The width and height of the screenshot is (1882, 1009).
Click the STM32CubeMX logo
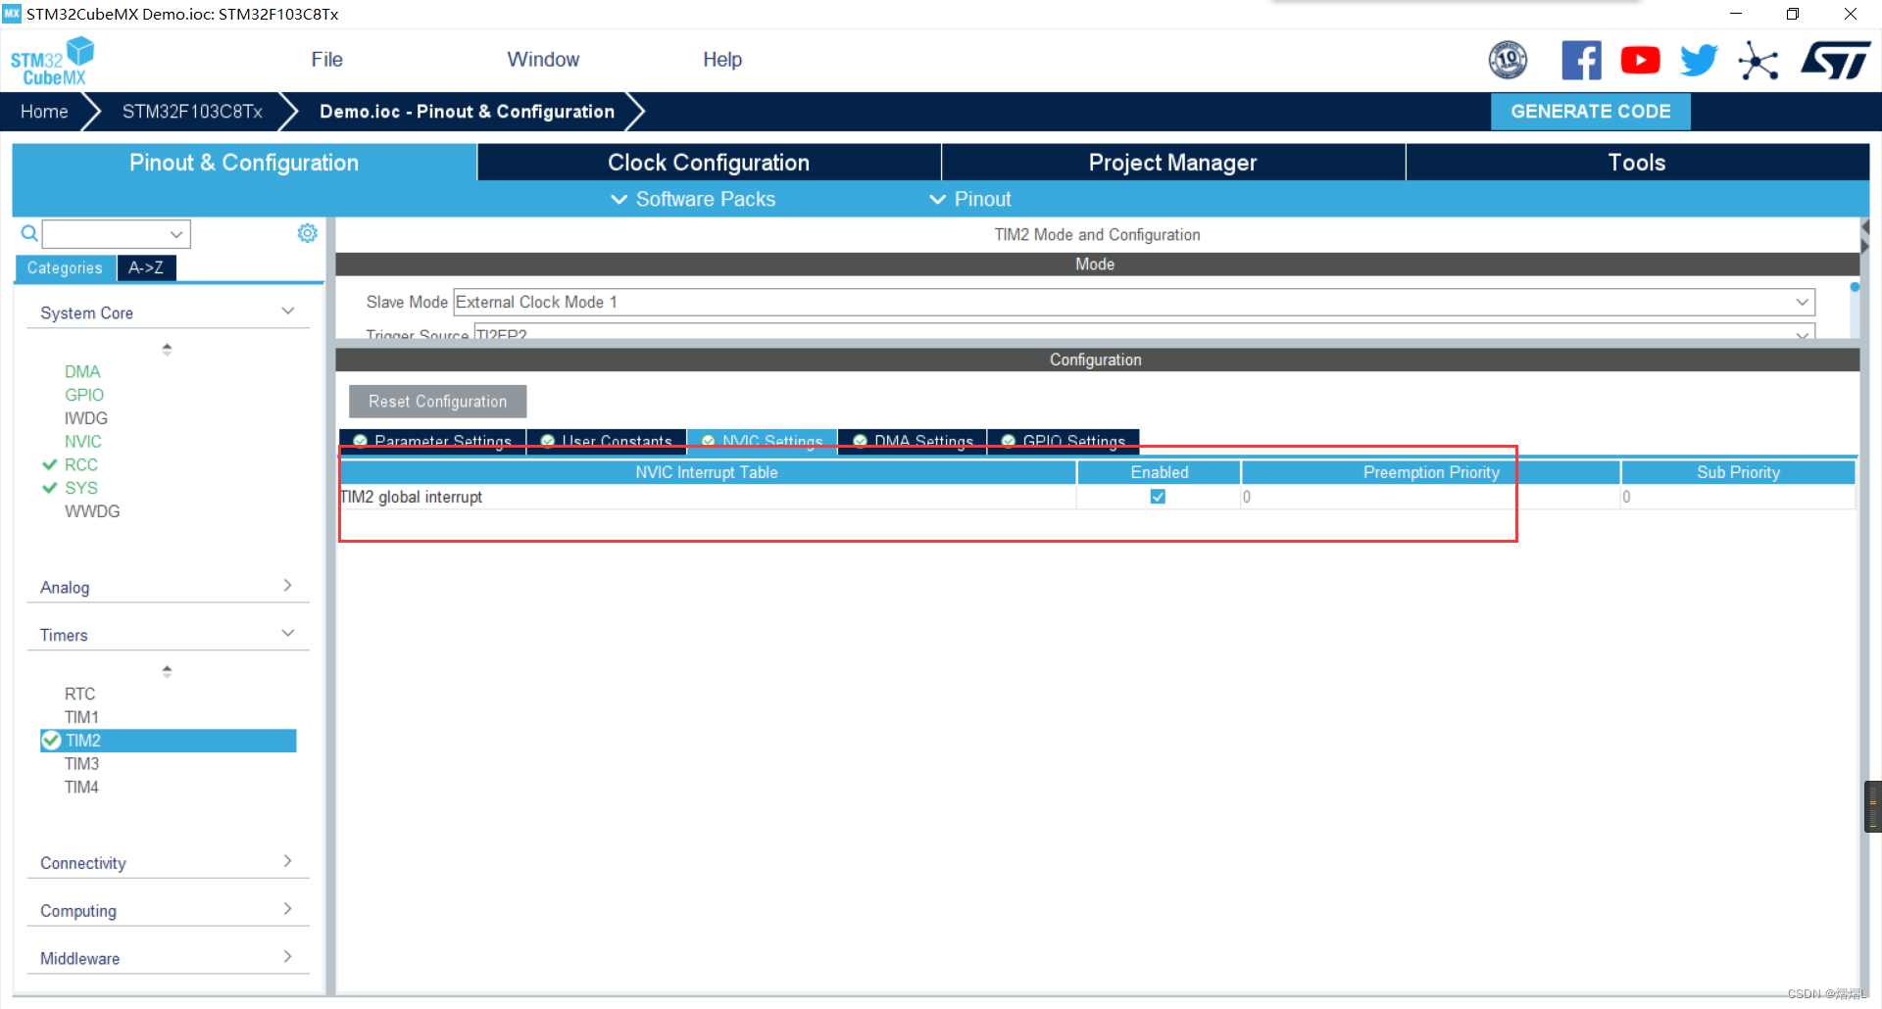[x=52, y=61]
